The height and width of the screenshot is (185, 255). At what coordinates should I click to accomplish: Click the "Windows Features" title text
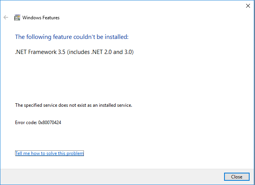point(41,17)
